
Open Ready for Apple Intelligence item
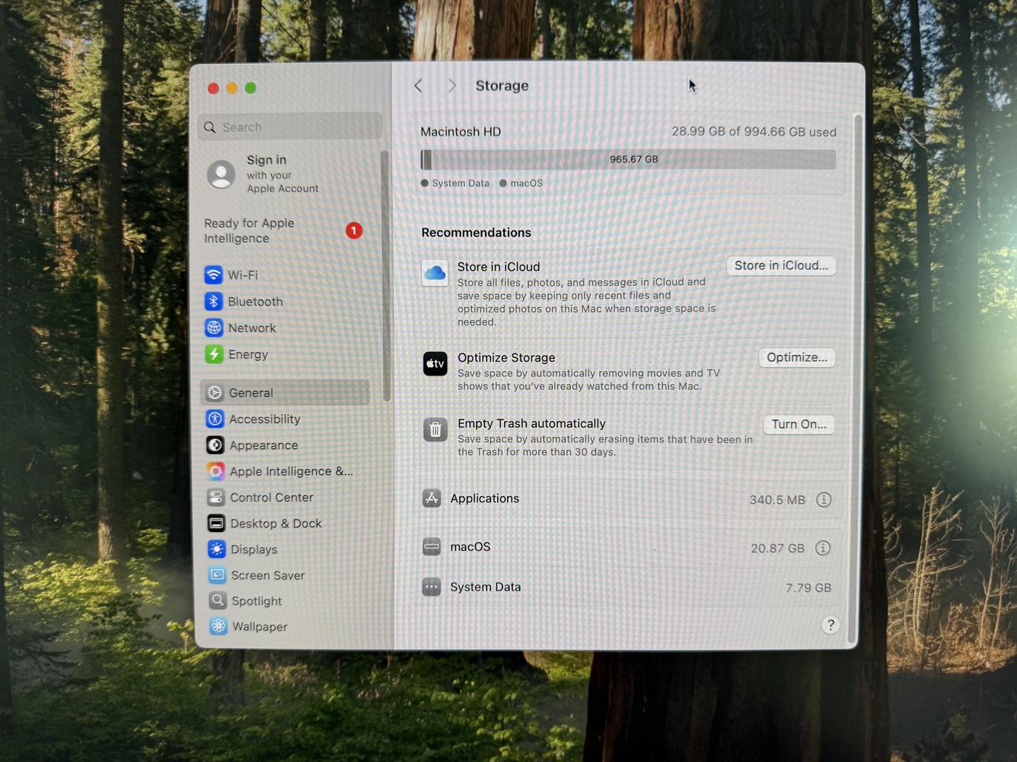[284, 231]
